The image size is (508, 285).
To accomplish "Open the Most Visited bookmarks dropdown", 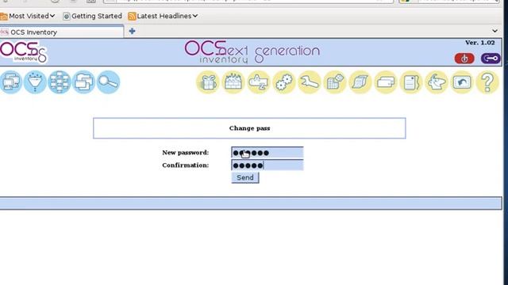I will pyautogui.click(x=28, y=16).
